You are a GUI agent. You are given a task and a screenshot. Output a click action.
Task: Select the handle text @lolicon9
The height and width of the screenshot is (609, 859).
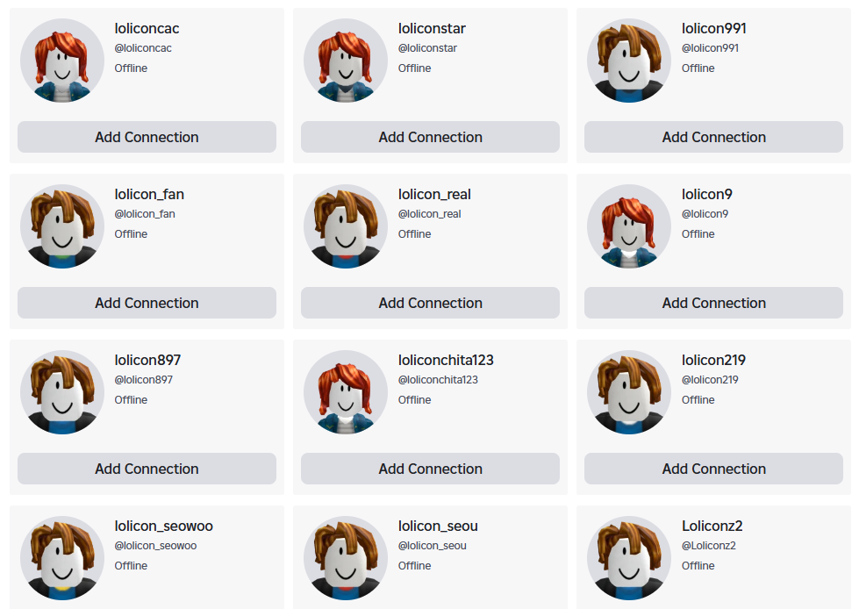click(705, 214)
